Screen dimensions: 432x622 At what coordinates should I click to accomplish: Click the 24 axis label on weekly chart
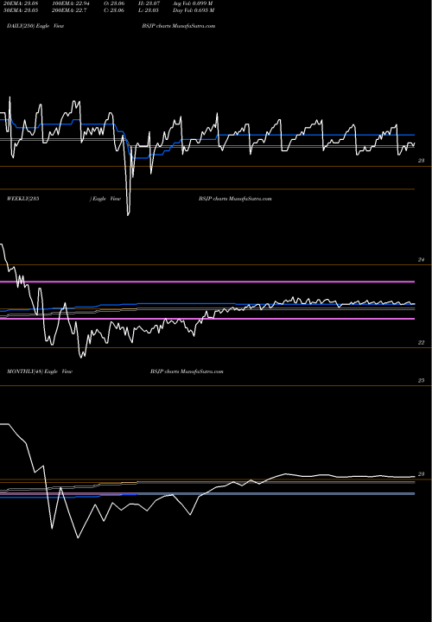(422, 260)
